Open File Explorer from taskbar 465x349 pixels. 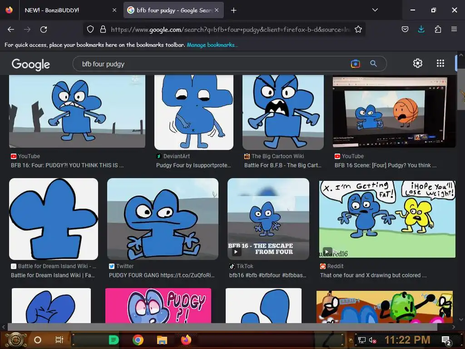162,340
